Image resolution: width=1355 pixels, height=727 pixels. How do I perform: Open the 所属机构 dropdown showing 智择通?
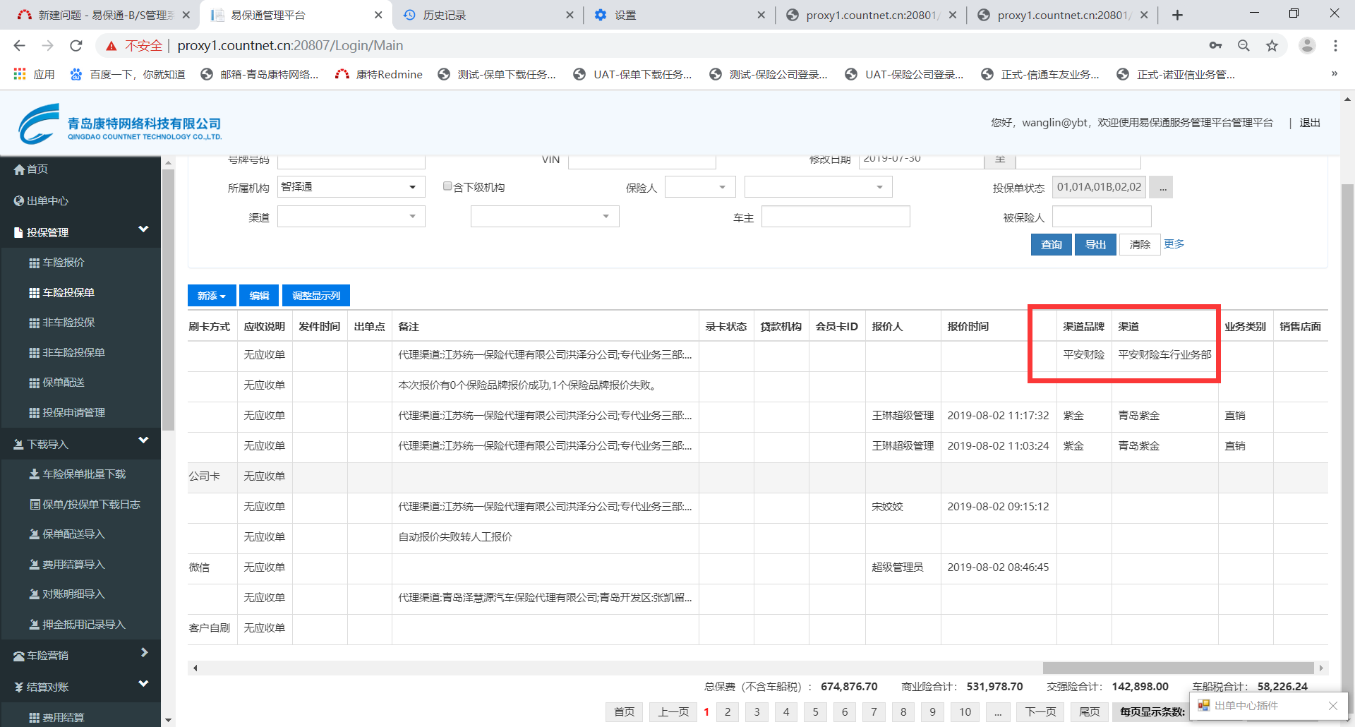351,187
